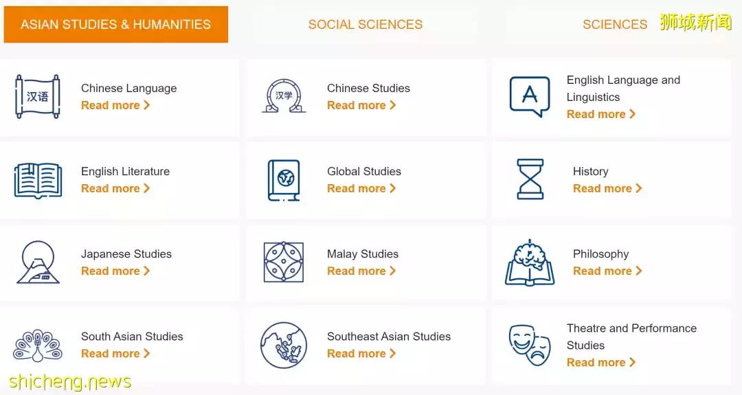Expand Read more chevron for Theatre and Performance Studies
The width and height of the screenshot is (742, 395).
[x=633, y=362]
